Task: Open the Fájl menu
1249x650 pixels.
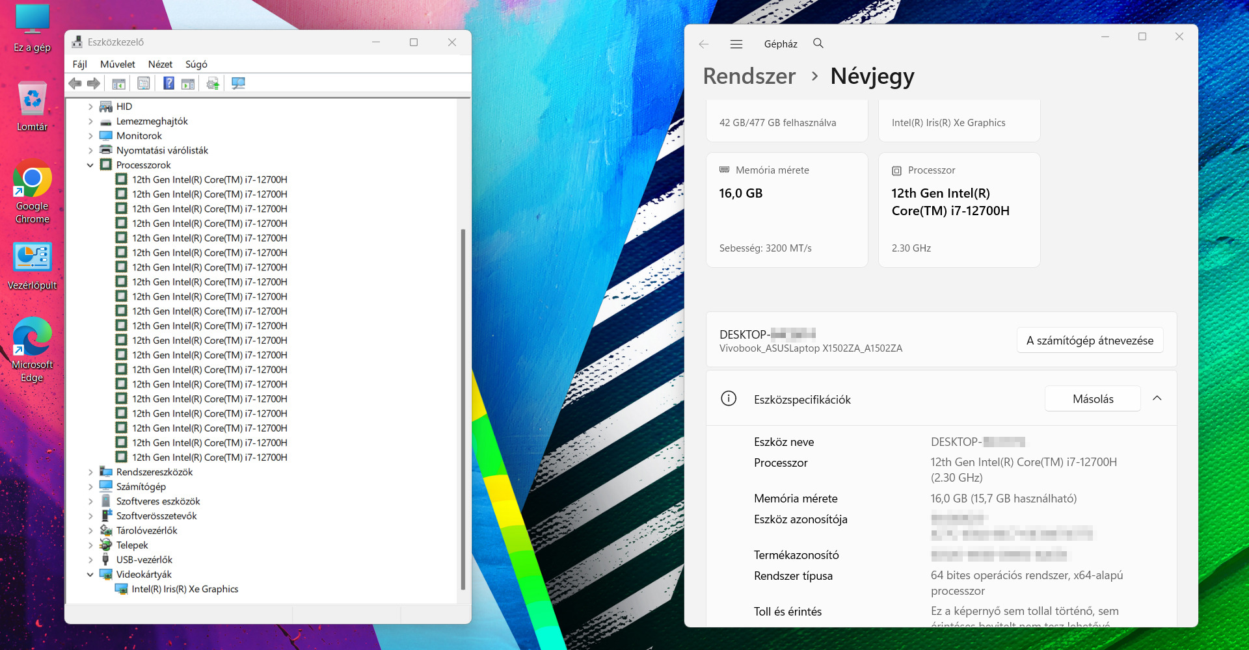Action: pyautogui.click(x=80, y=64)
